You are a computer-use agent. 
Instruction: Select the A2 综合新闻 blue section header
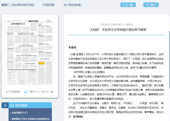pos(30,105)
